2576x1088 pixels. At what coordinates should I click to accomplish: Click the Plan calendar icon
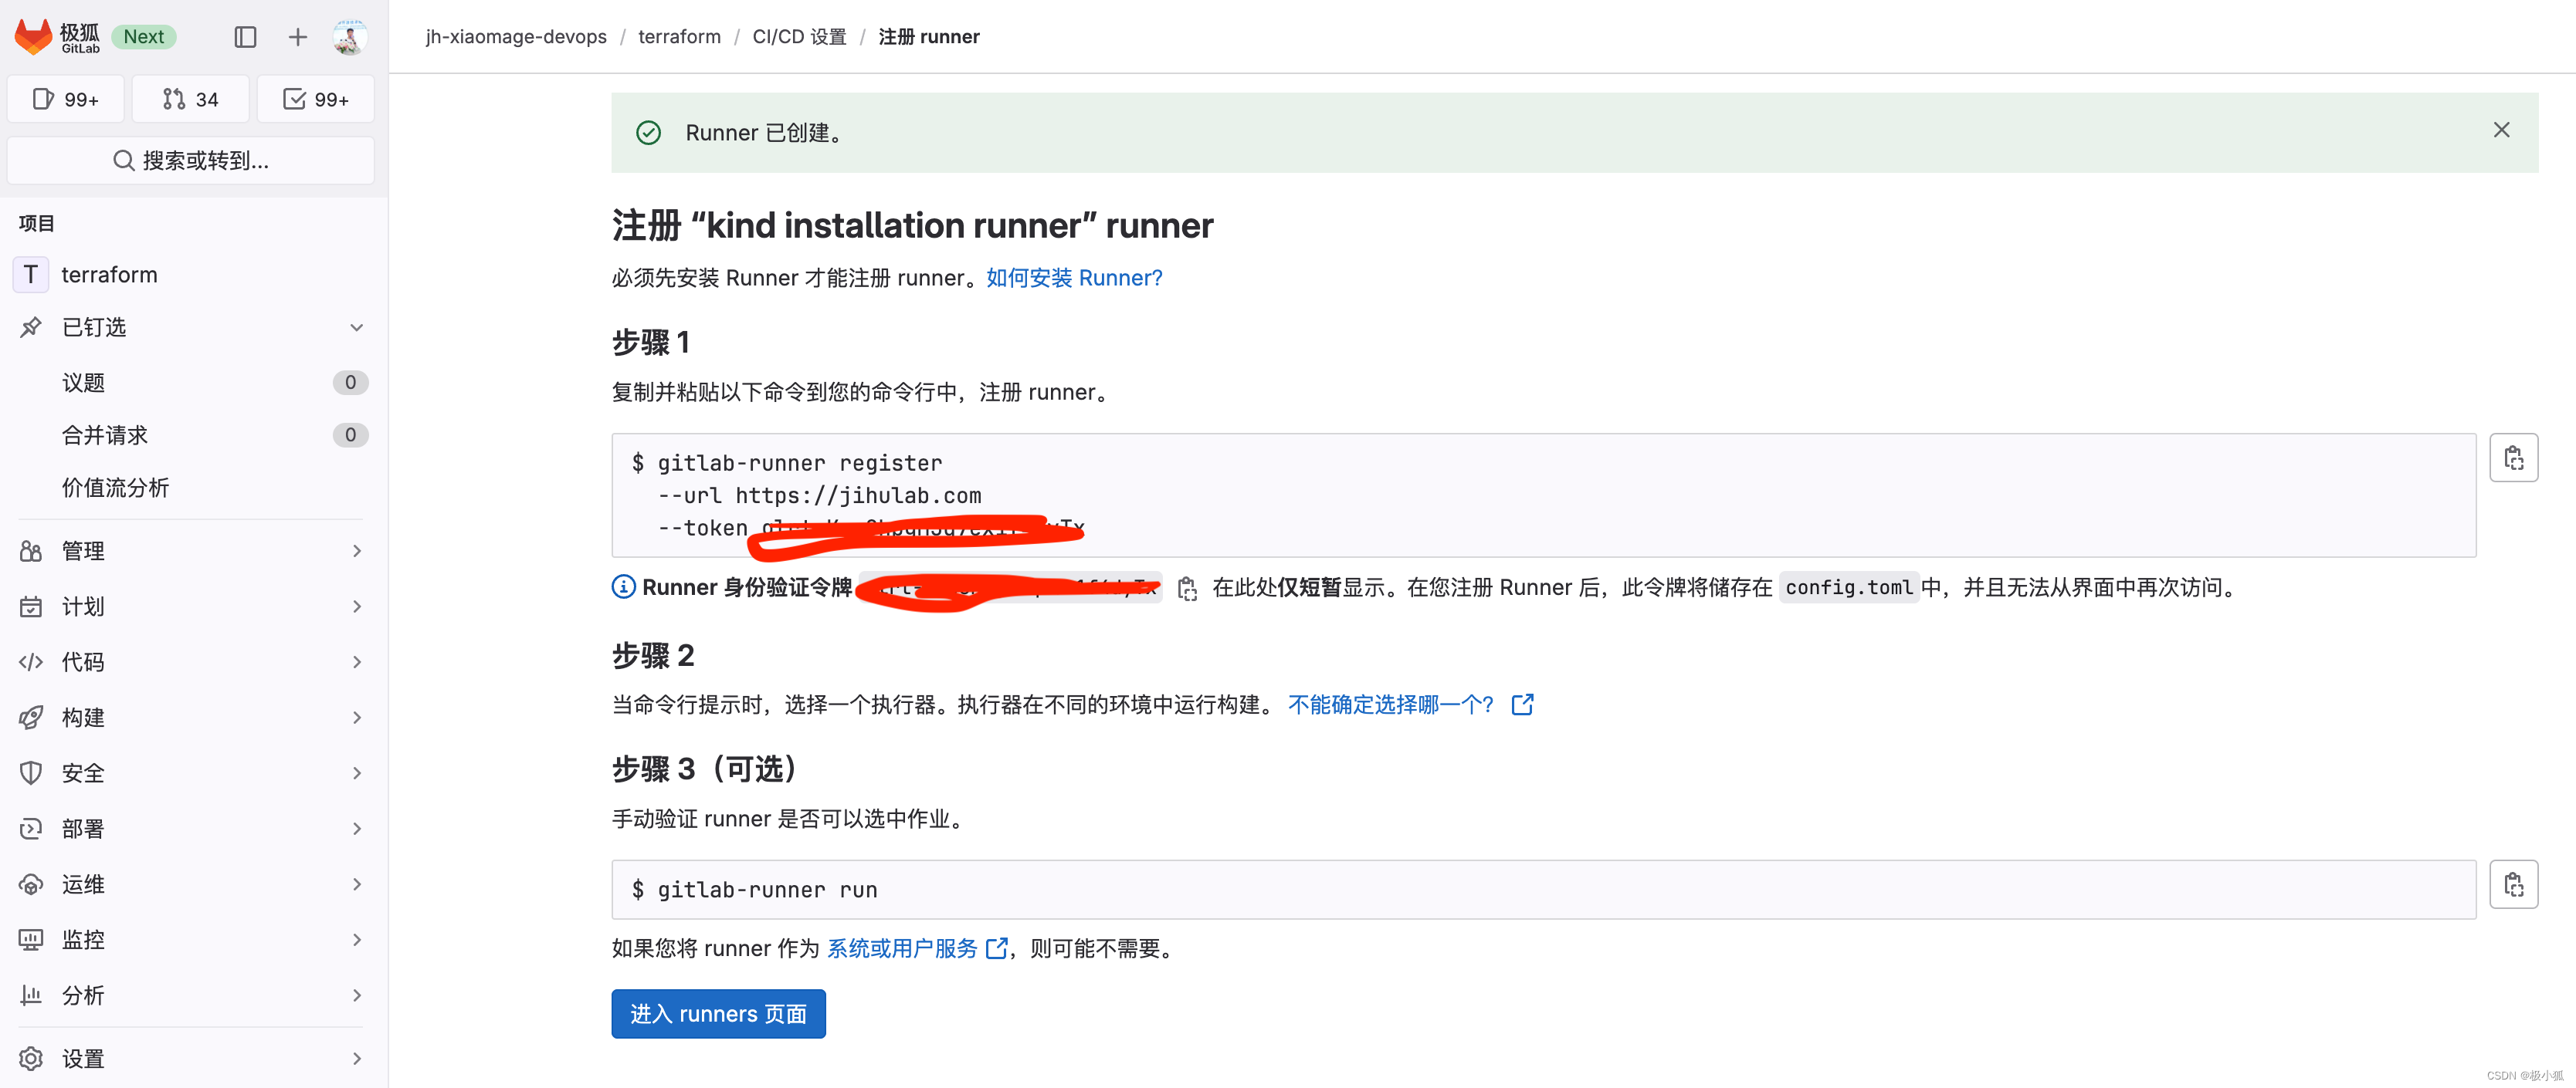click(31, 607)
